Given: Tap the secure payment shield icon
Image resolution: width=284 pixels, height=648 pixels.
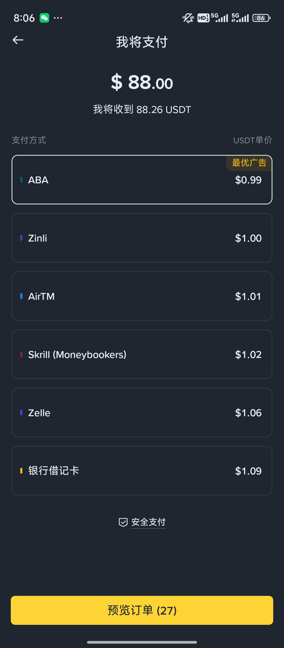Looking at the screenshot, I should coord(123,522).
